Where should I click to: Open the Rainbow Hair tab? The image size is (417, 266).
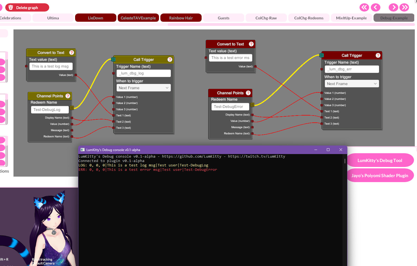(181, 18)
